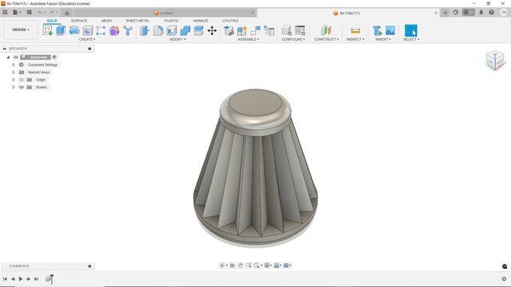
Task: Switch to the SHEET METAL tab
Action: click(137, 21)
